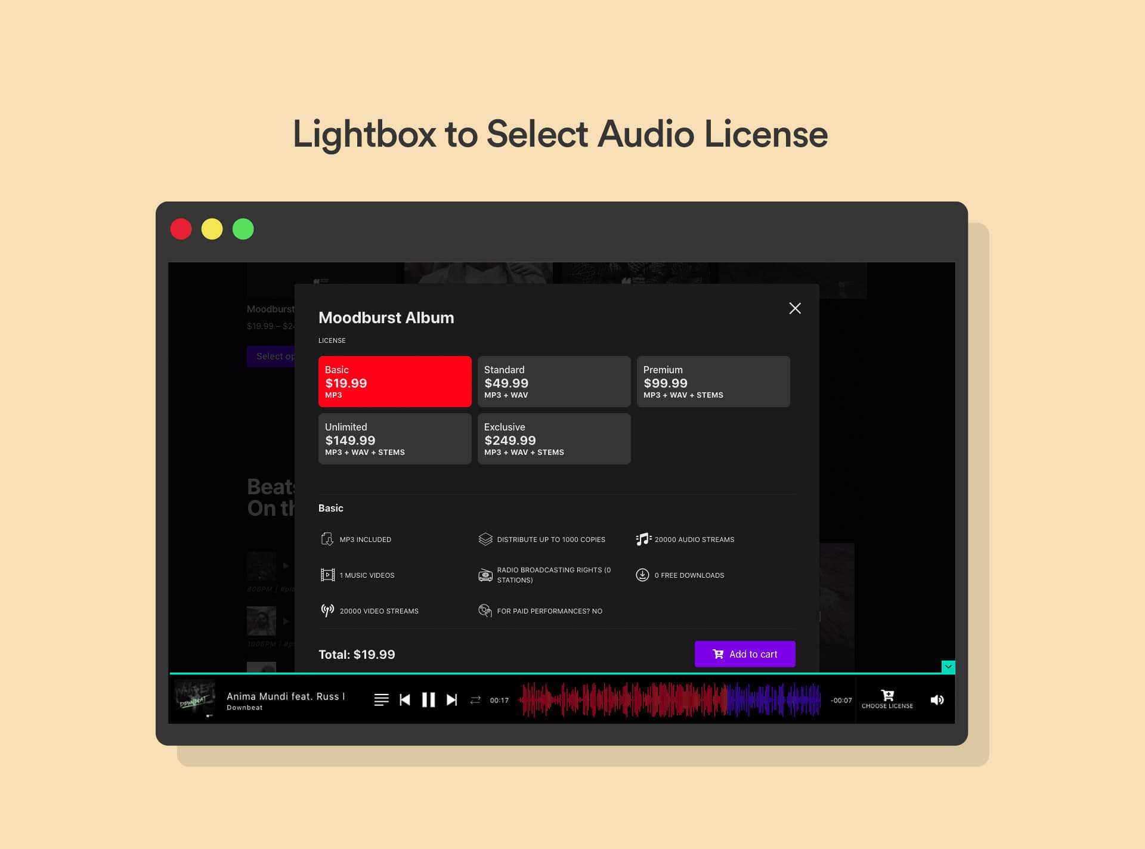This screenshot has height=849, width=1145.
Task: Click the 1 MUSIC VIDEOS text
Action: pyautogui.click(x=367, y=575)
